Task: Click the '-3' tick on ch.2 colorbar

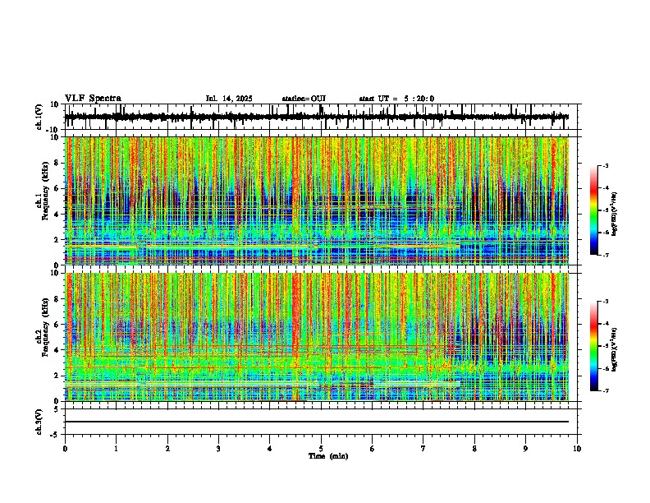Action: pos(605,302)
